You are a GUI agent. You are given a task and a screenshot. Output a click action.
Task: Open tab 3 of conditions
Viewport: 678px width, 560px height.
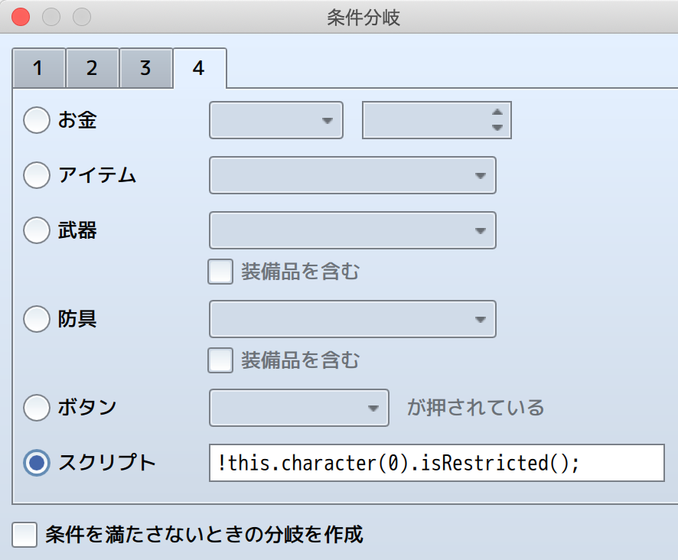tap(145, 69)
